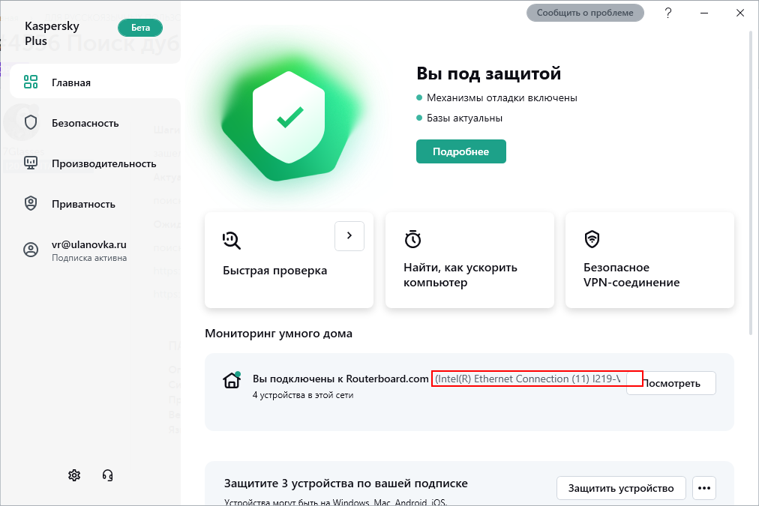The width and height of the screenshot is (759, 506).
Task: Click the stopwatch speed-up icon
Action: [x=412, y=239]
